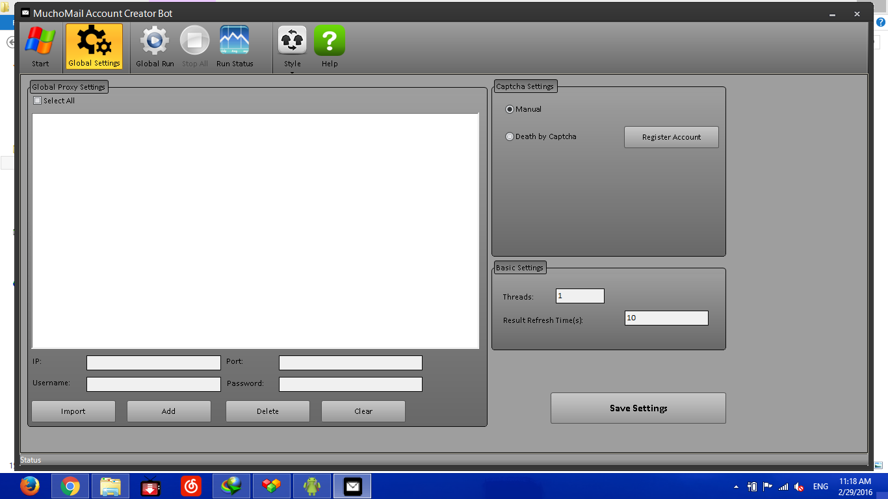Image resolution: width=888 pixels, height=499 pixels.
Task: Click the Add proxy button
Action: pyautogui.click(x=168, y=411)
